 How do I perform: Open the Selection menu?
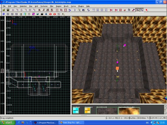pos(23,6)
